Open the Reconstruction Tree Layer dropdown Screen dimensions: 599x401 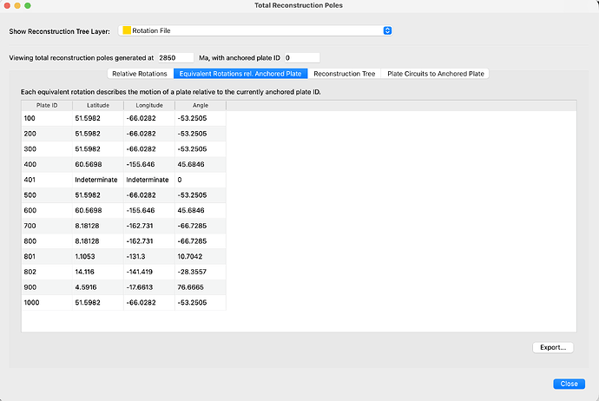[255, 30]
